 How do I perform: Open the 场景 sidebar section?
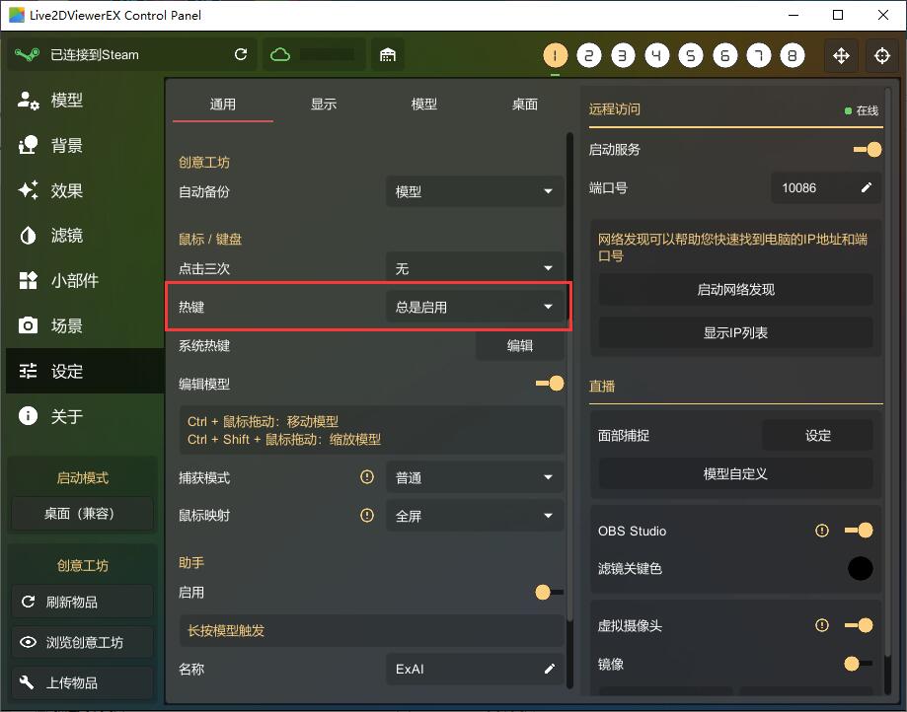click(85, 325)
